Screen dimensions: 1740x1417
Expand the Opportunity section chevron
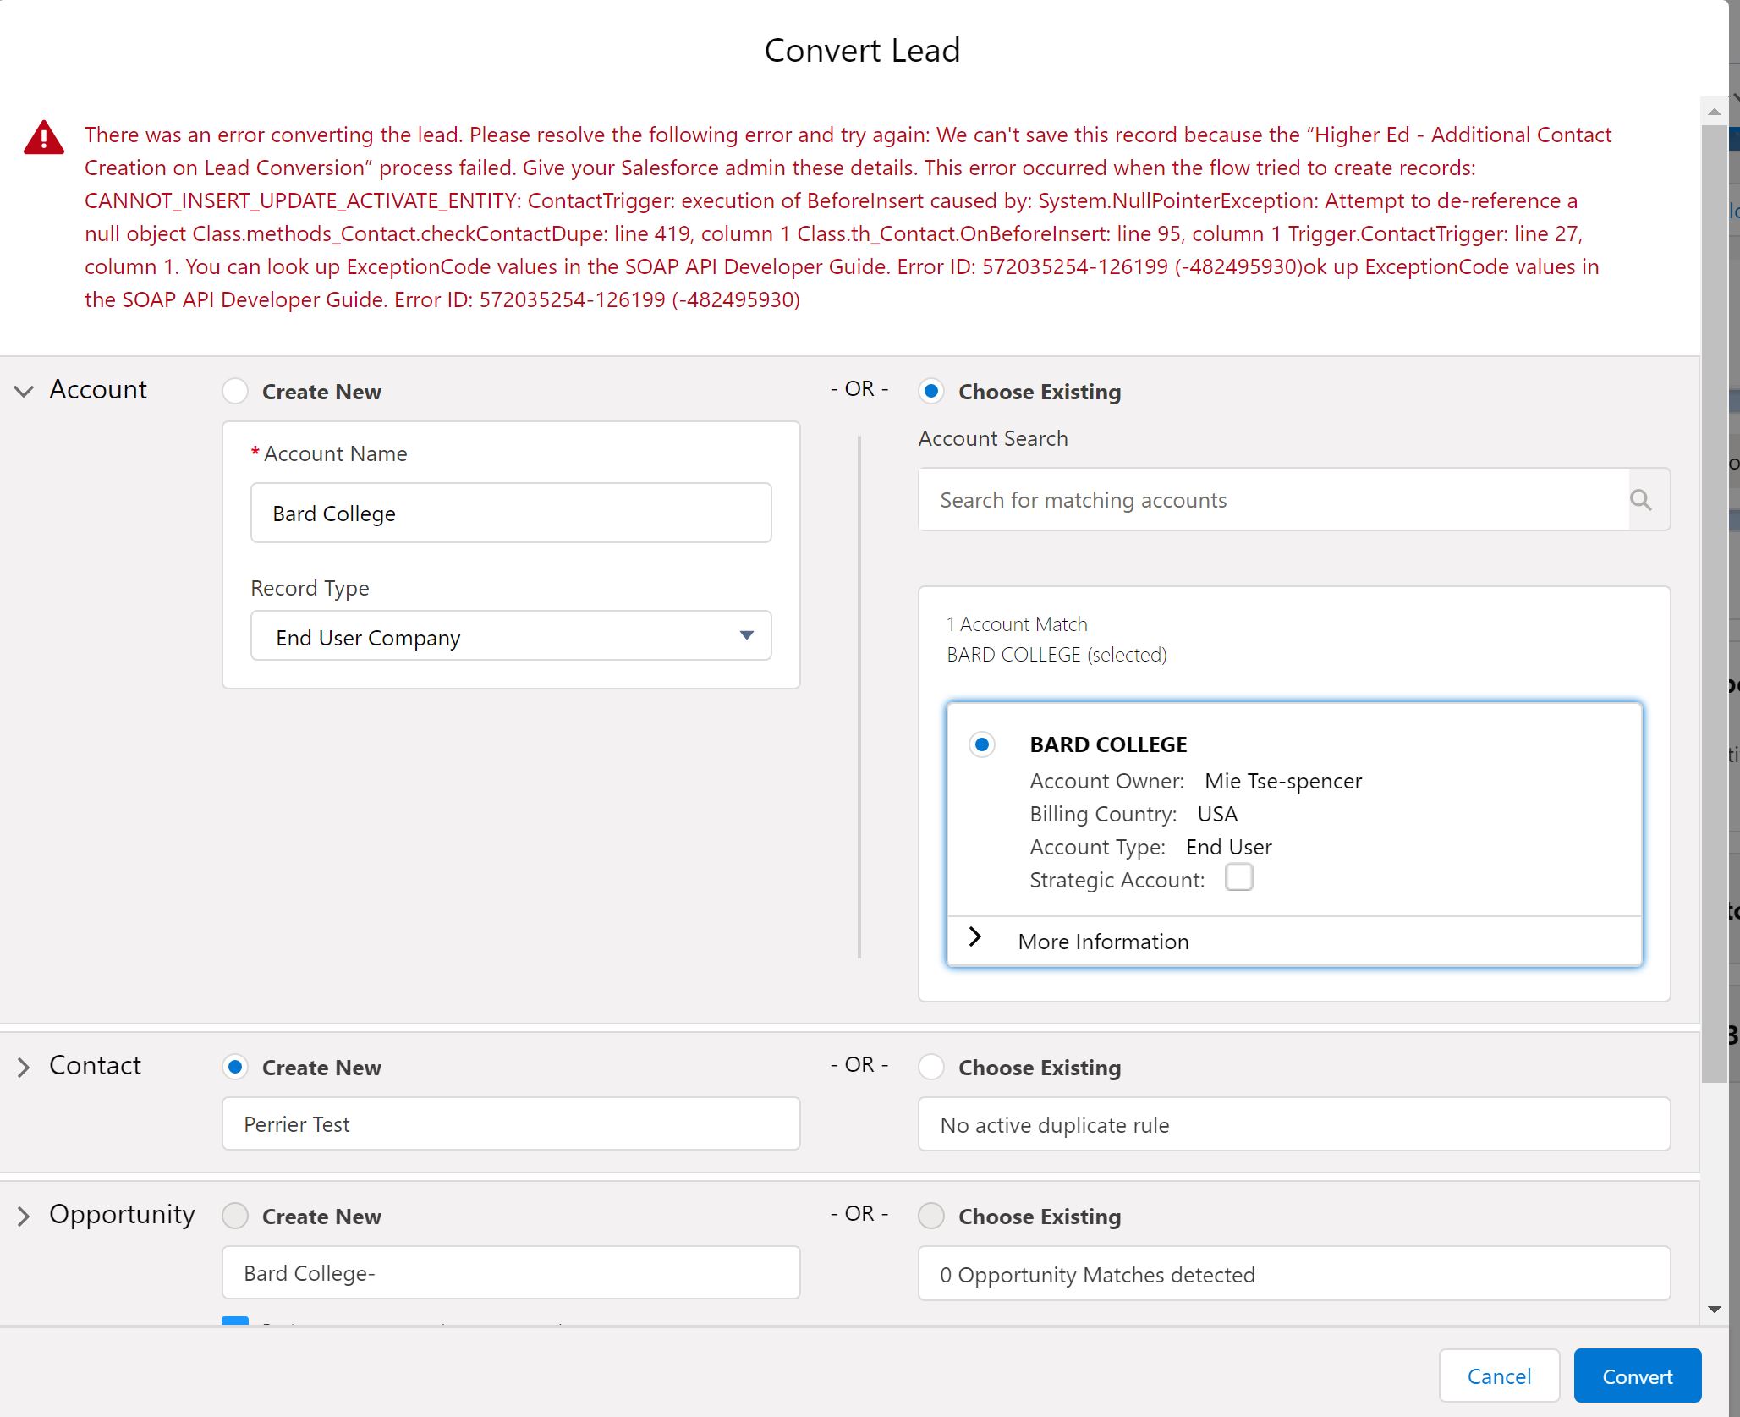[24, 1216]
